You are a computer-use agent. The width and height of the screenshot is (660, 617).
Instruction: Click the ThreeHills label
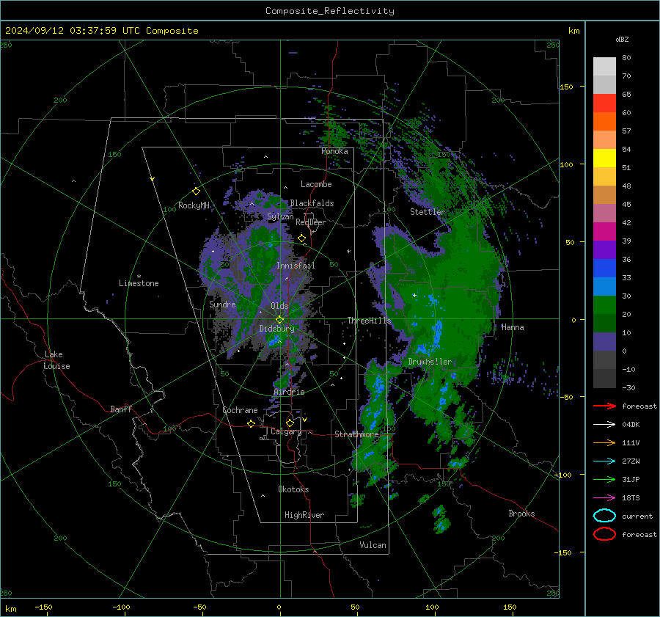tap(369, 321)
